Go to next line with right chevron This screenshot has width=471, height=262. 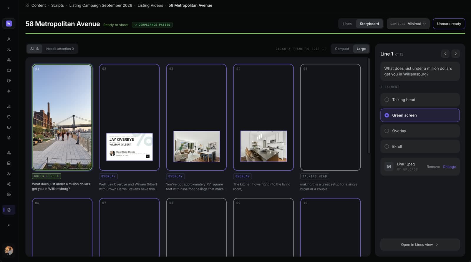456,54
